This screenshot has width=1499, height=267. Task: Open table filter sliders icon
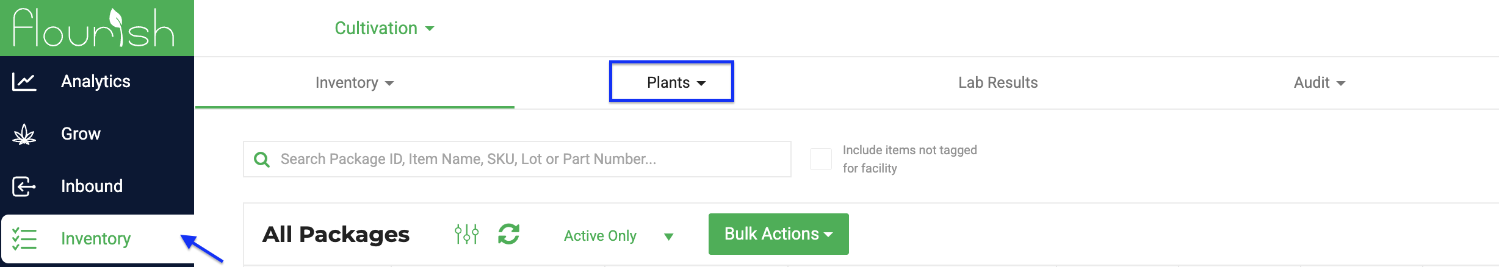(x=466, y=234)
